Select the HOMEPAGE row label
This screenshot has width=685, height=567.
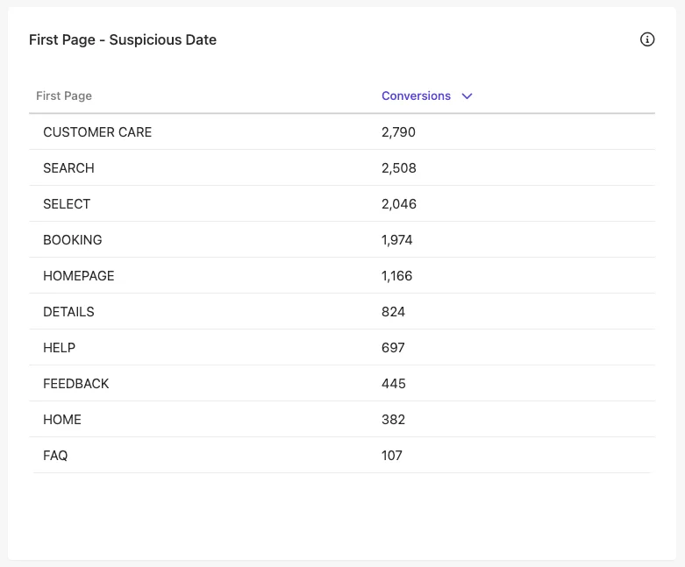pos(79,276)
